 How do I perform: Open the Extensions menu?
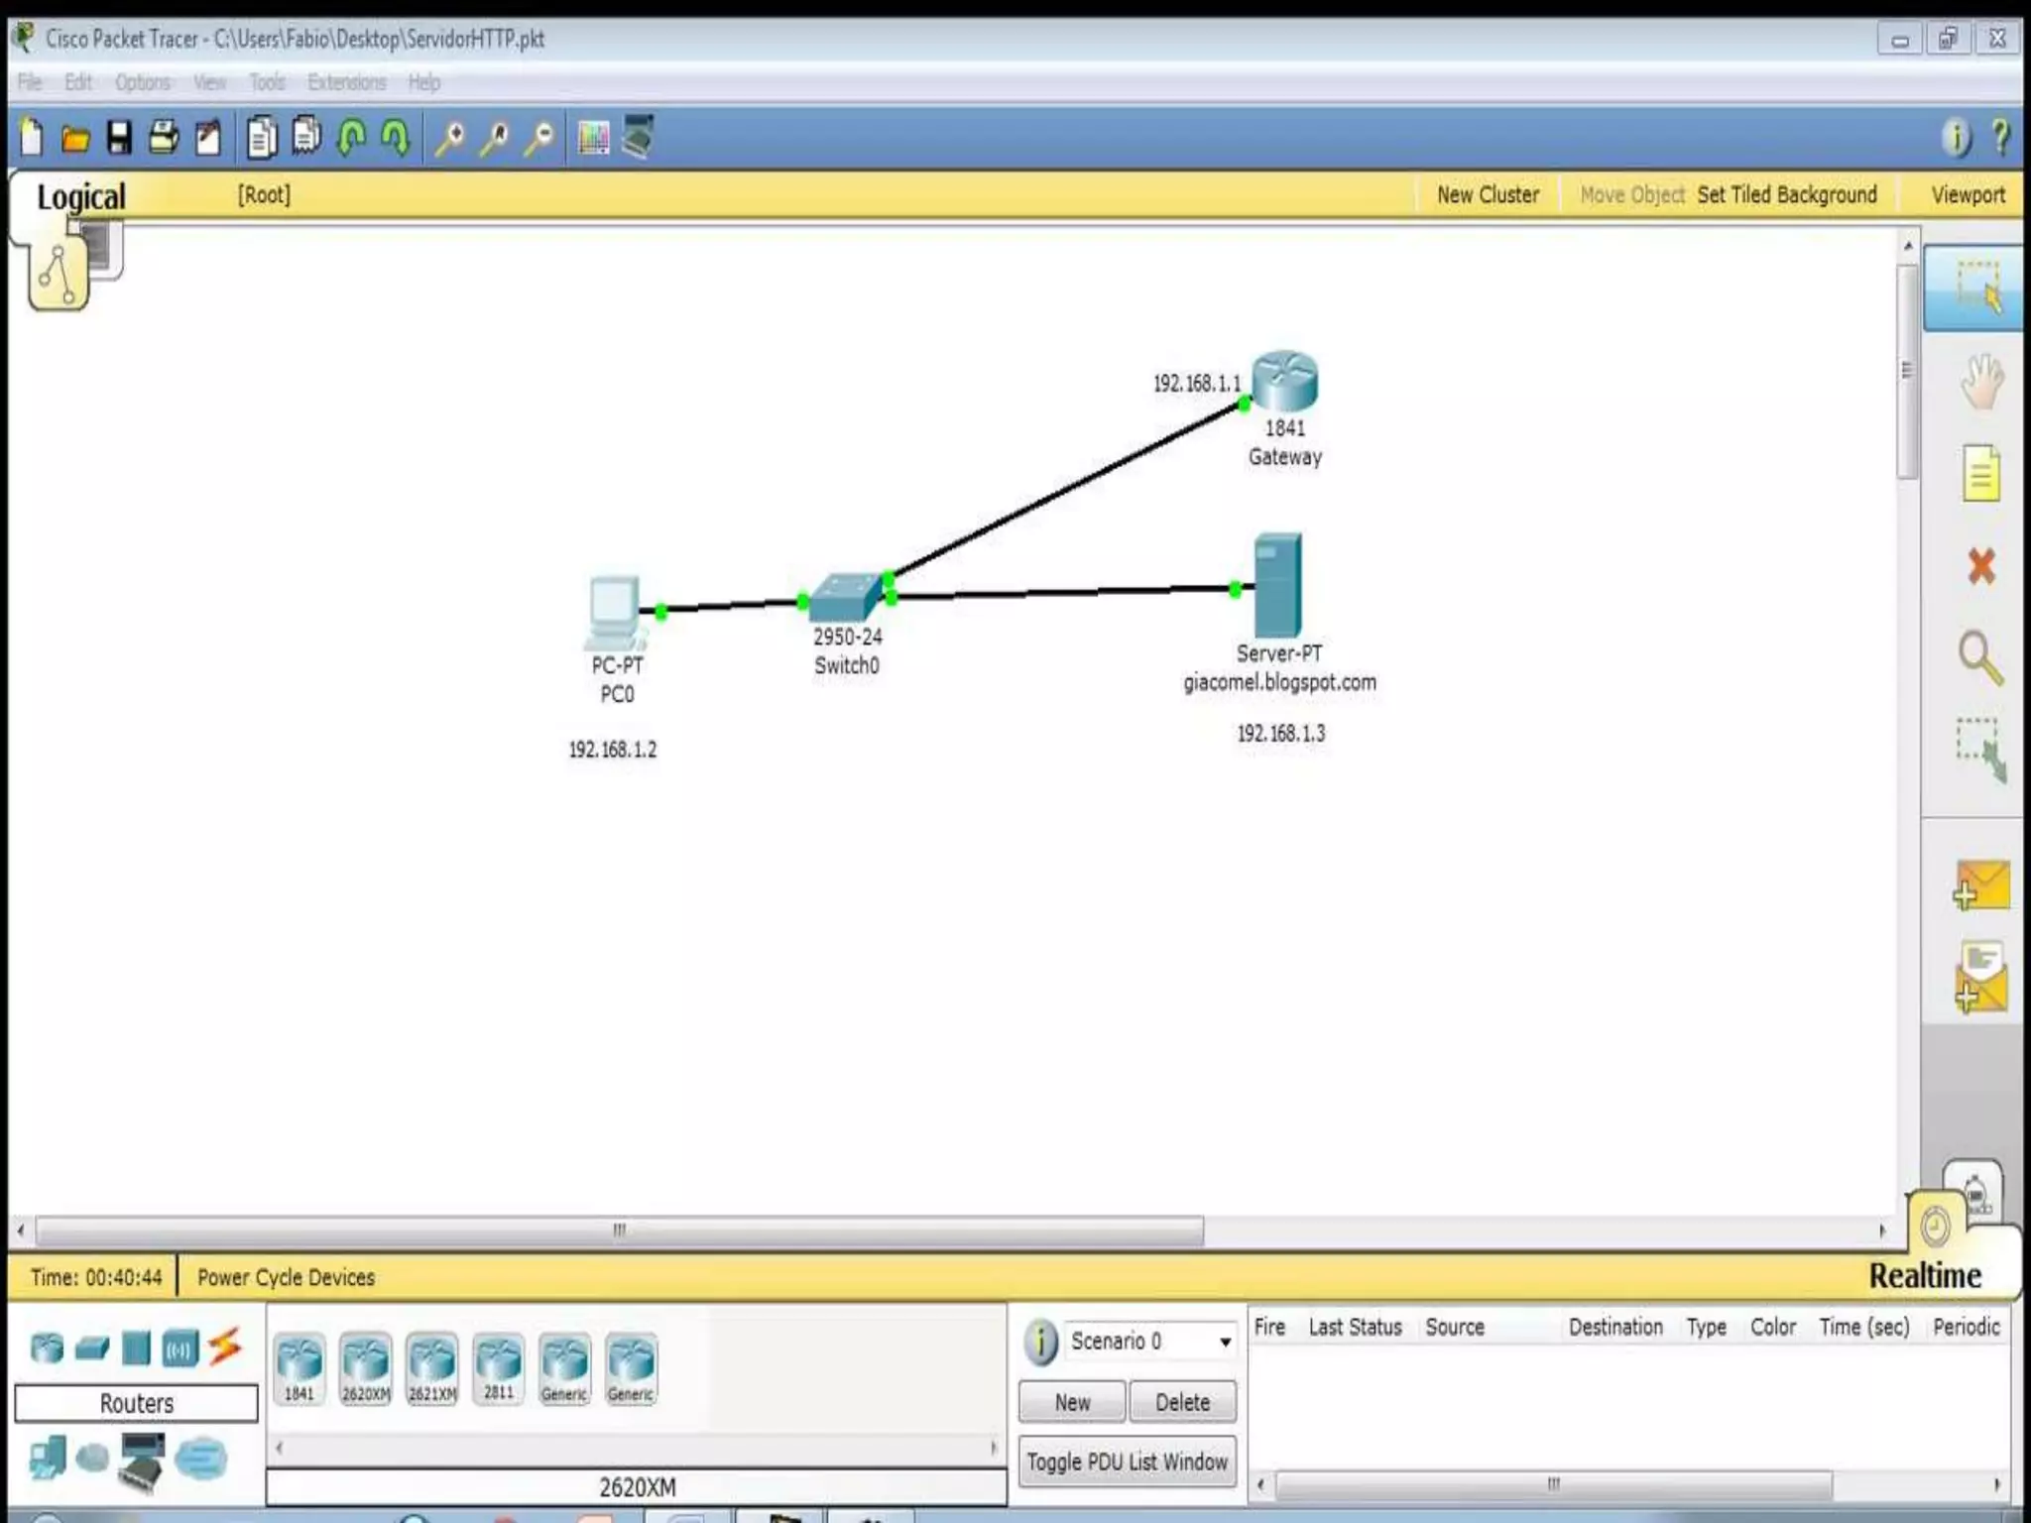click(346, 82)
